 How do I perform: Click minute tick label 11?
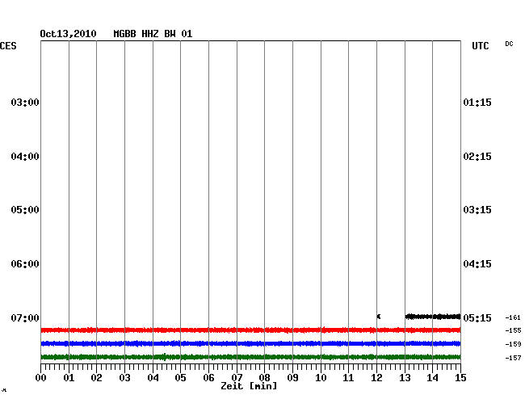[x=349, y=378]
